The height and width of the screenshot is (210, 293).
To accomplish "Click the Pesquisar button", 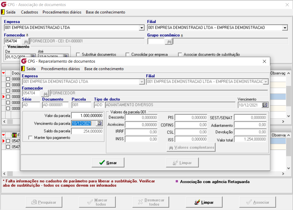I will click(44, 202).
